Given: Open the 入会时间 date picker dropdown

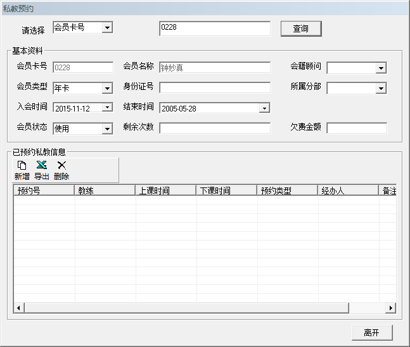Looking at the screenshot, I should click(x=107, y=108).
